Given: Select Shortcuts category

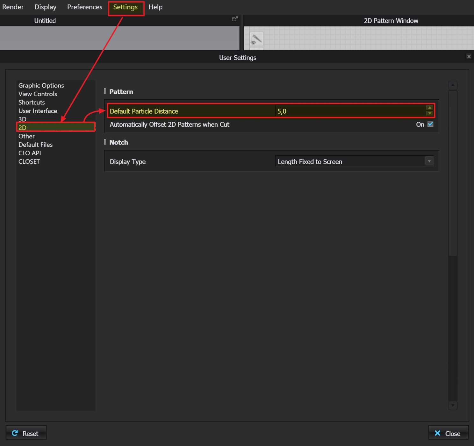Looking at the screenshot, I should coord(32,103).
